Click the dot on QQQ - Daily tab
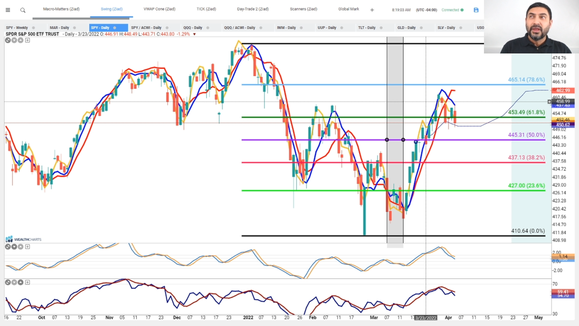The image size is (579, 326). (208, 28)
